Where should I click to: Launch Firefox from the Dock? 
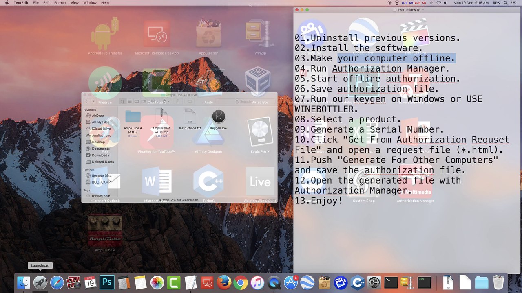pos(224,282)
